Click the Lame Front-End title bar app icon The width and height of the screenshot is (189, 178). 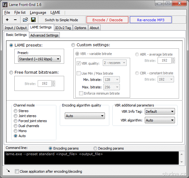(x=5, y=5)
